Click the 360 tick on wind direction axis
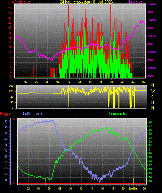The width and height of the screenshot is (162, 193). coord(11,86)
